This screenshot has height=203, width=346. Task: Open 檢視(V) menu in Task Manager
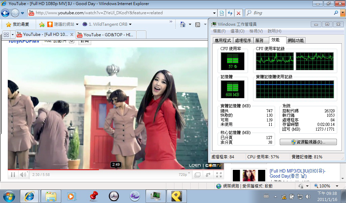click(x=256, y=31)
